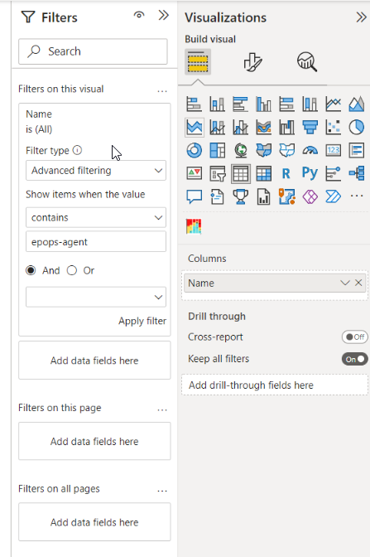The height and width of the screenshot is (557, 370).
Task: Open the Build visual fields tab
Action: pos(198,62)
